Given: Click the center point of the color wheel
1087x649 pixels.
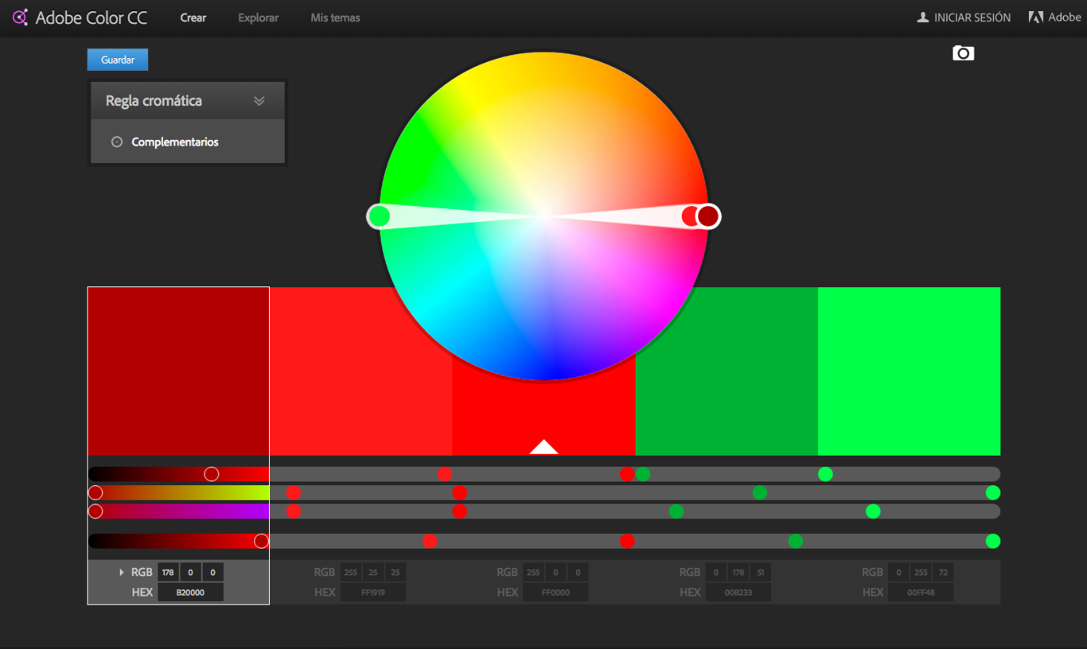Looking at the screenshot, I should [543, 216].
